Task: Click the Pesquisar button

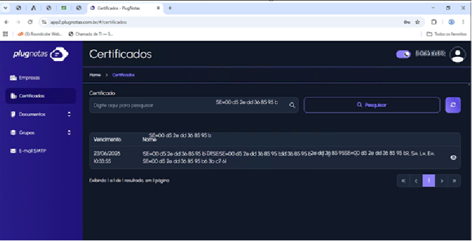Action: [x=372, y=105]
